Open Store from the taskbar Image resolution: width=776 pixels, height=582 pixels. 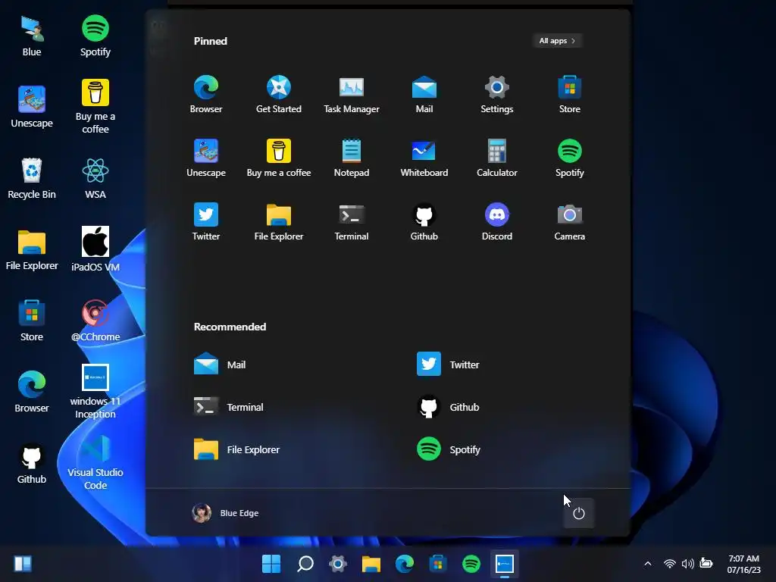(x=437, y=564)
